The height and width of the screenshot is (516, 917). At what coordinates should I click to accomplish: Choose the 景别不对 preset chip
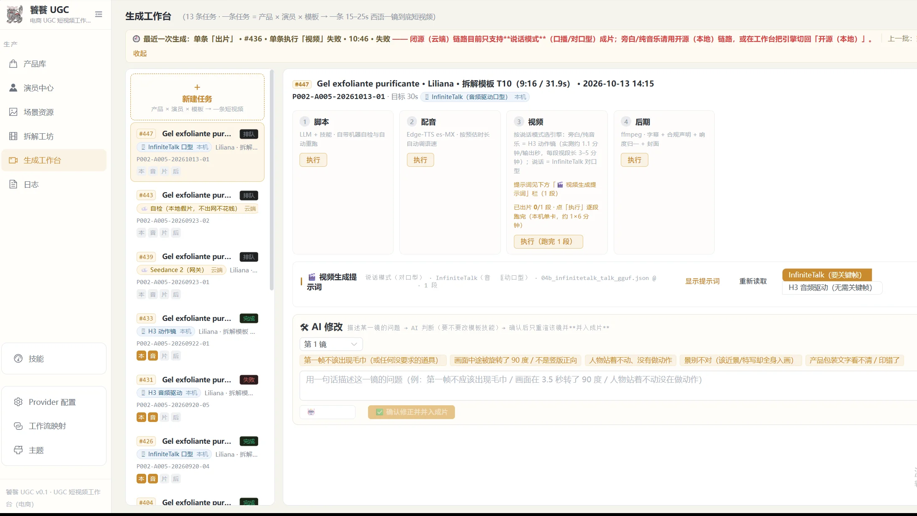click(740, 360)
